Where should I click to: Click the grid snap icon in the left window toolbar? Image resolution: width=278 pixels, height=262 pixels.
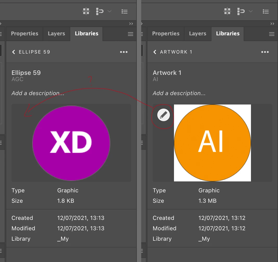coord(86,11)
